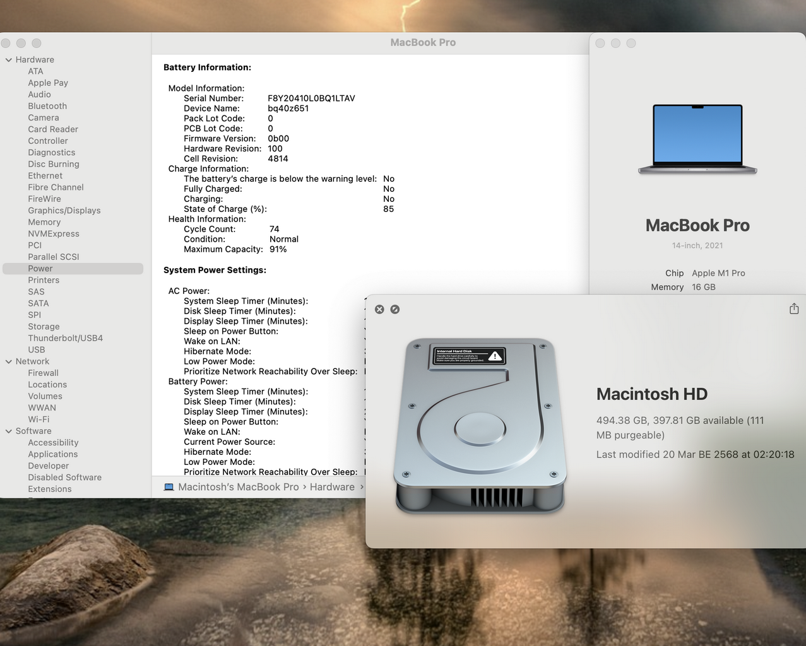Select ATA in the Hardware list
This screenshot has width=806, height=646.
click(x=35, y=71)
